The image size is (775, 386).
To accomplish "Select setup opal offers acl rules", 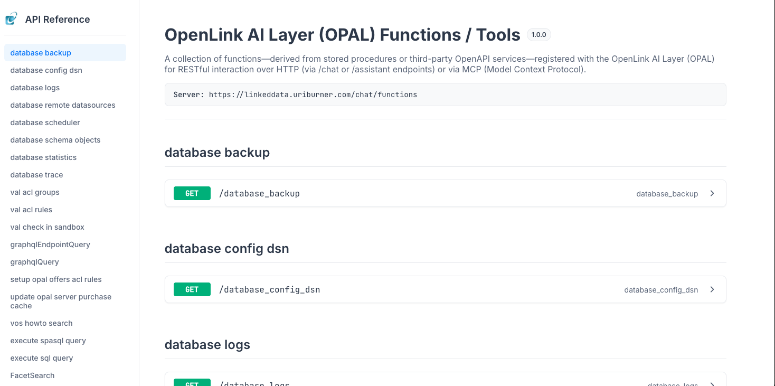I will [65, 279].
